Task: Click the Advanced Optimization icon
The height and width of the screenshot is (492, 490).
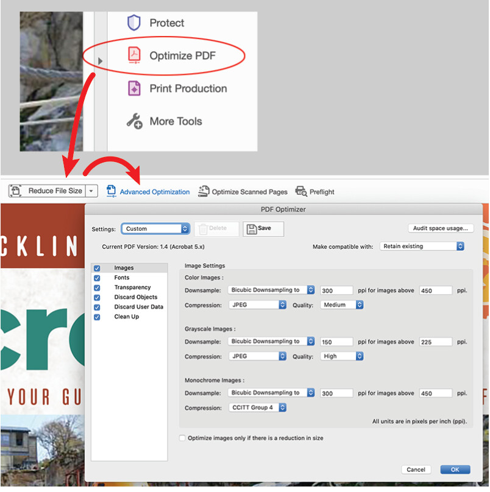Action: (111, 191)
